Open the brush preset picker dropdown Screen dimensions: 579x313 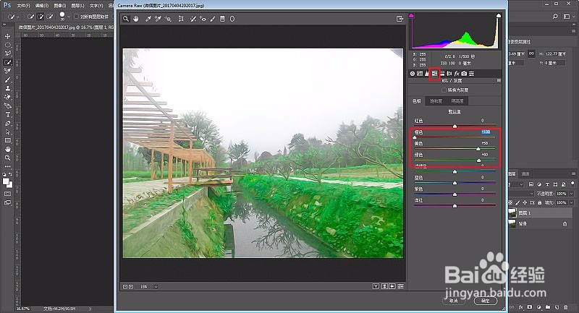click(x=69, y=17)
